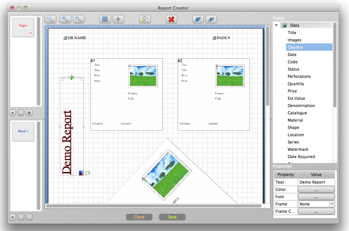
Task: Select the Code label in block #2
Action: (x=218, y=98)
